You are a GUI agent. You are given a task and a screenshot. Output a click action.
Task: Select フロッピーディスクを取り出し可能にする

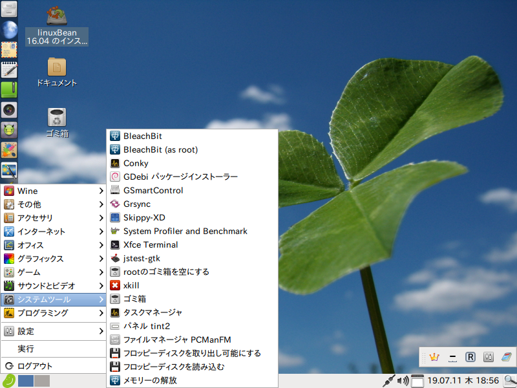192,353
